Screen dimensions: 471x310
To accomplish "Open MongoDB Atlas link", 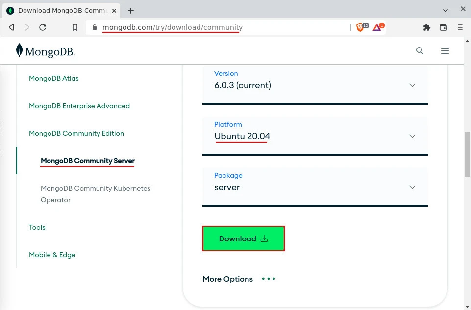I will [x=54, y=78].
